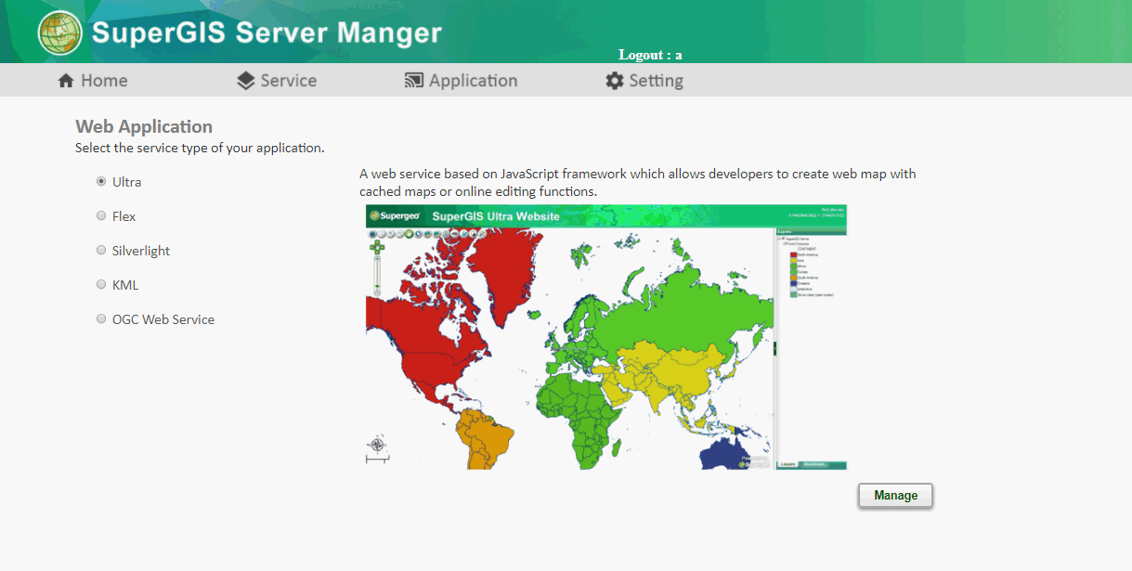Choose the OGC Web Service option
The height and width of the screenshot is (571, 1132).
tap(101, 319)
